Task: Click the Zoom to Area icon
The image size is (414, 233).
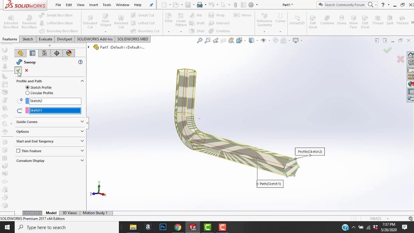Action: [208, 40]
